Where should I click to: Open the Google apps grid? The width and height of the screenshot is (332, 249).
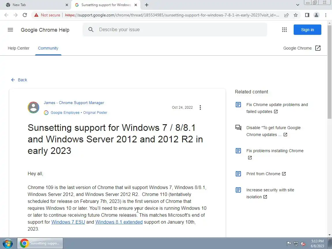click(x=284, y=30)
